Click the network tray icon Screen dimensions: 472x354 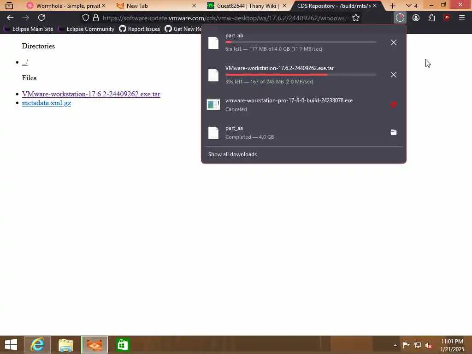coord(418,345)
